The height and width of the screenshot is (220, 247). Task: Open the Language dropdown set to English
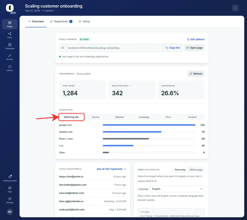(177, 189)
